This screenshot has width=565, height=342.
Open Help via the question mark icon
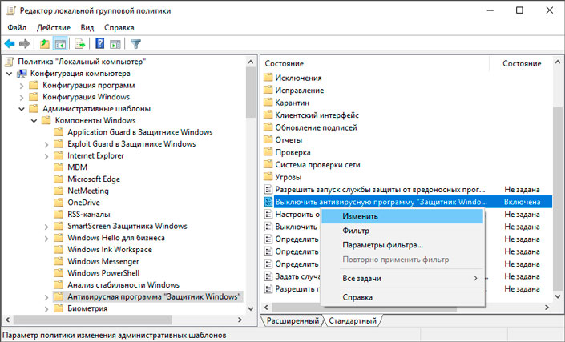(100, 44)
